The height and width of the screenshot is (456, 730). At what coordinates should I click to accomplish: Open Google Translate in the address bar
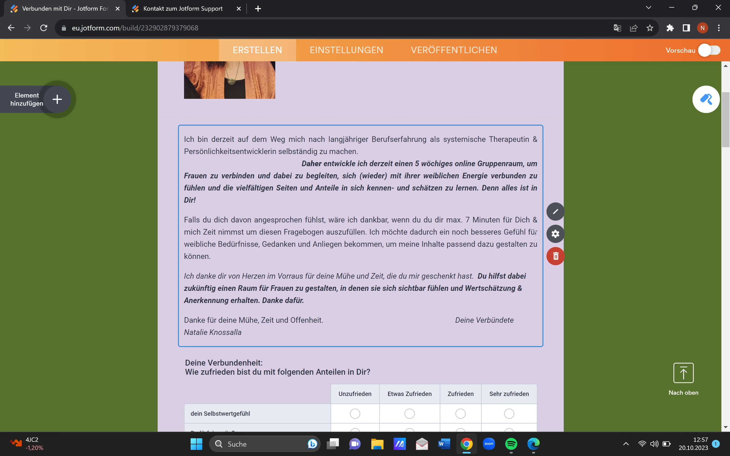coord(617,28)
